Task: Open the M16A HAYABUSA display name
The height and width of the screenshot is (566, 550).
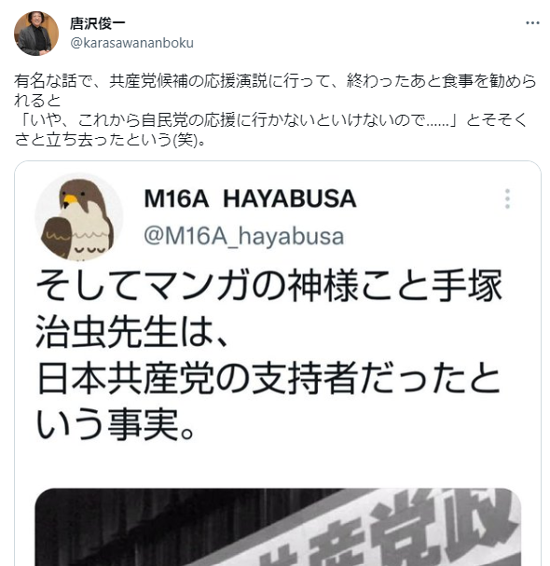Action: click(x=250, y=199)
